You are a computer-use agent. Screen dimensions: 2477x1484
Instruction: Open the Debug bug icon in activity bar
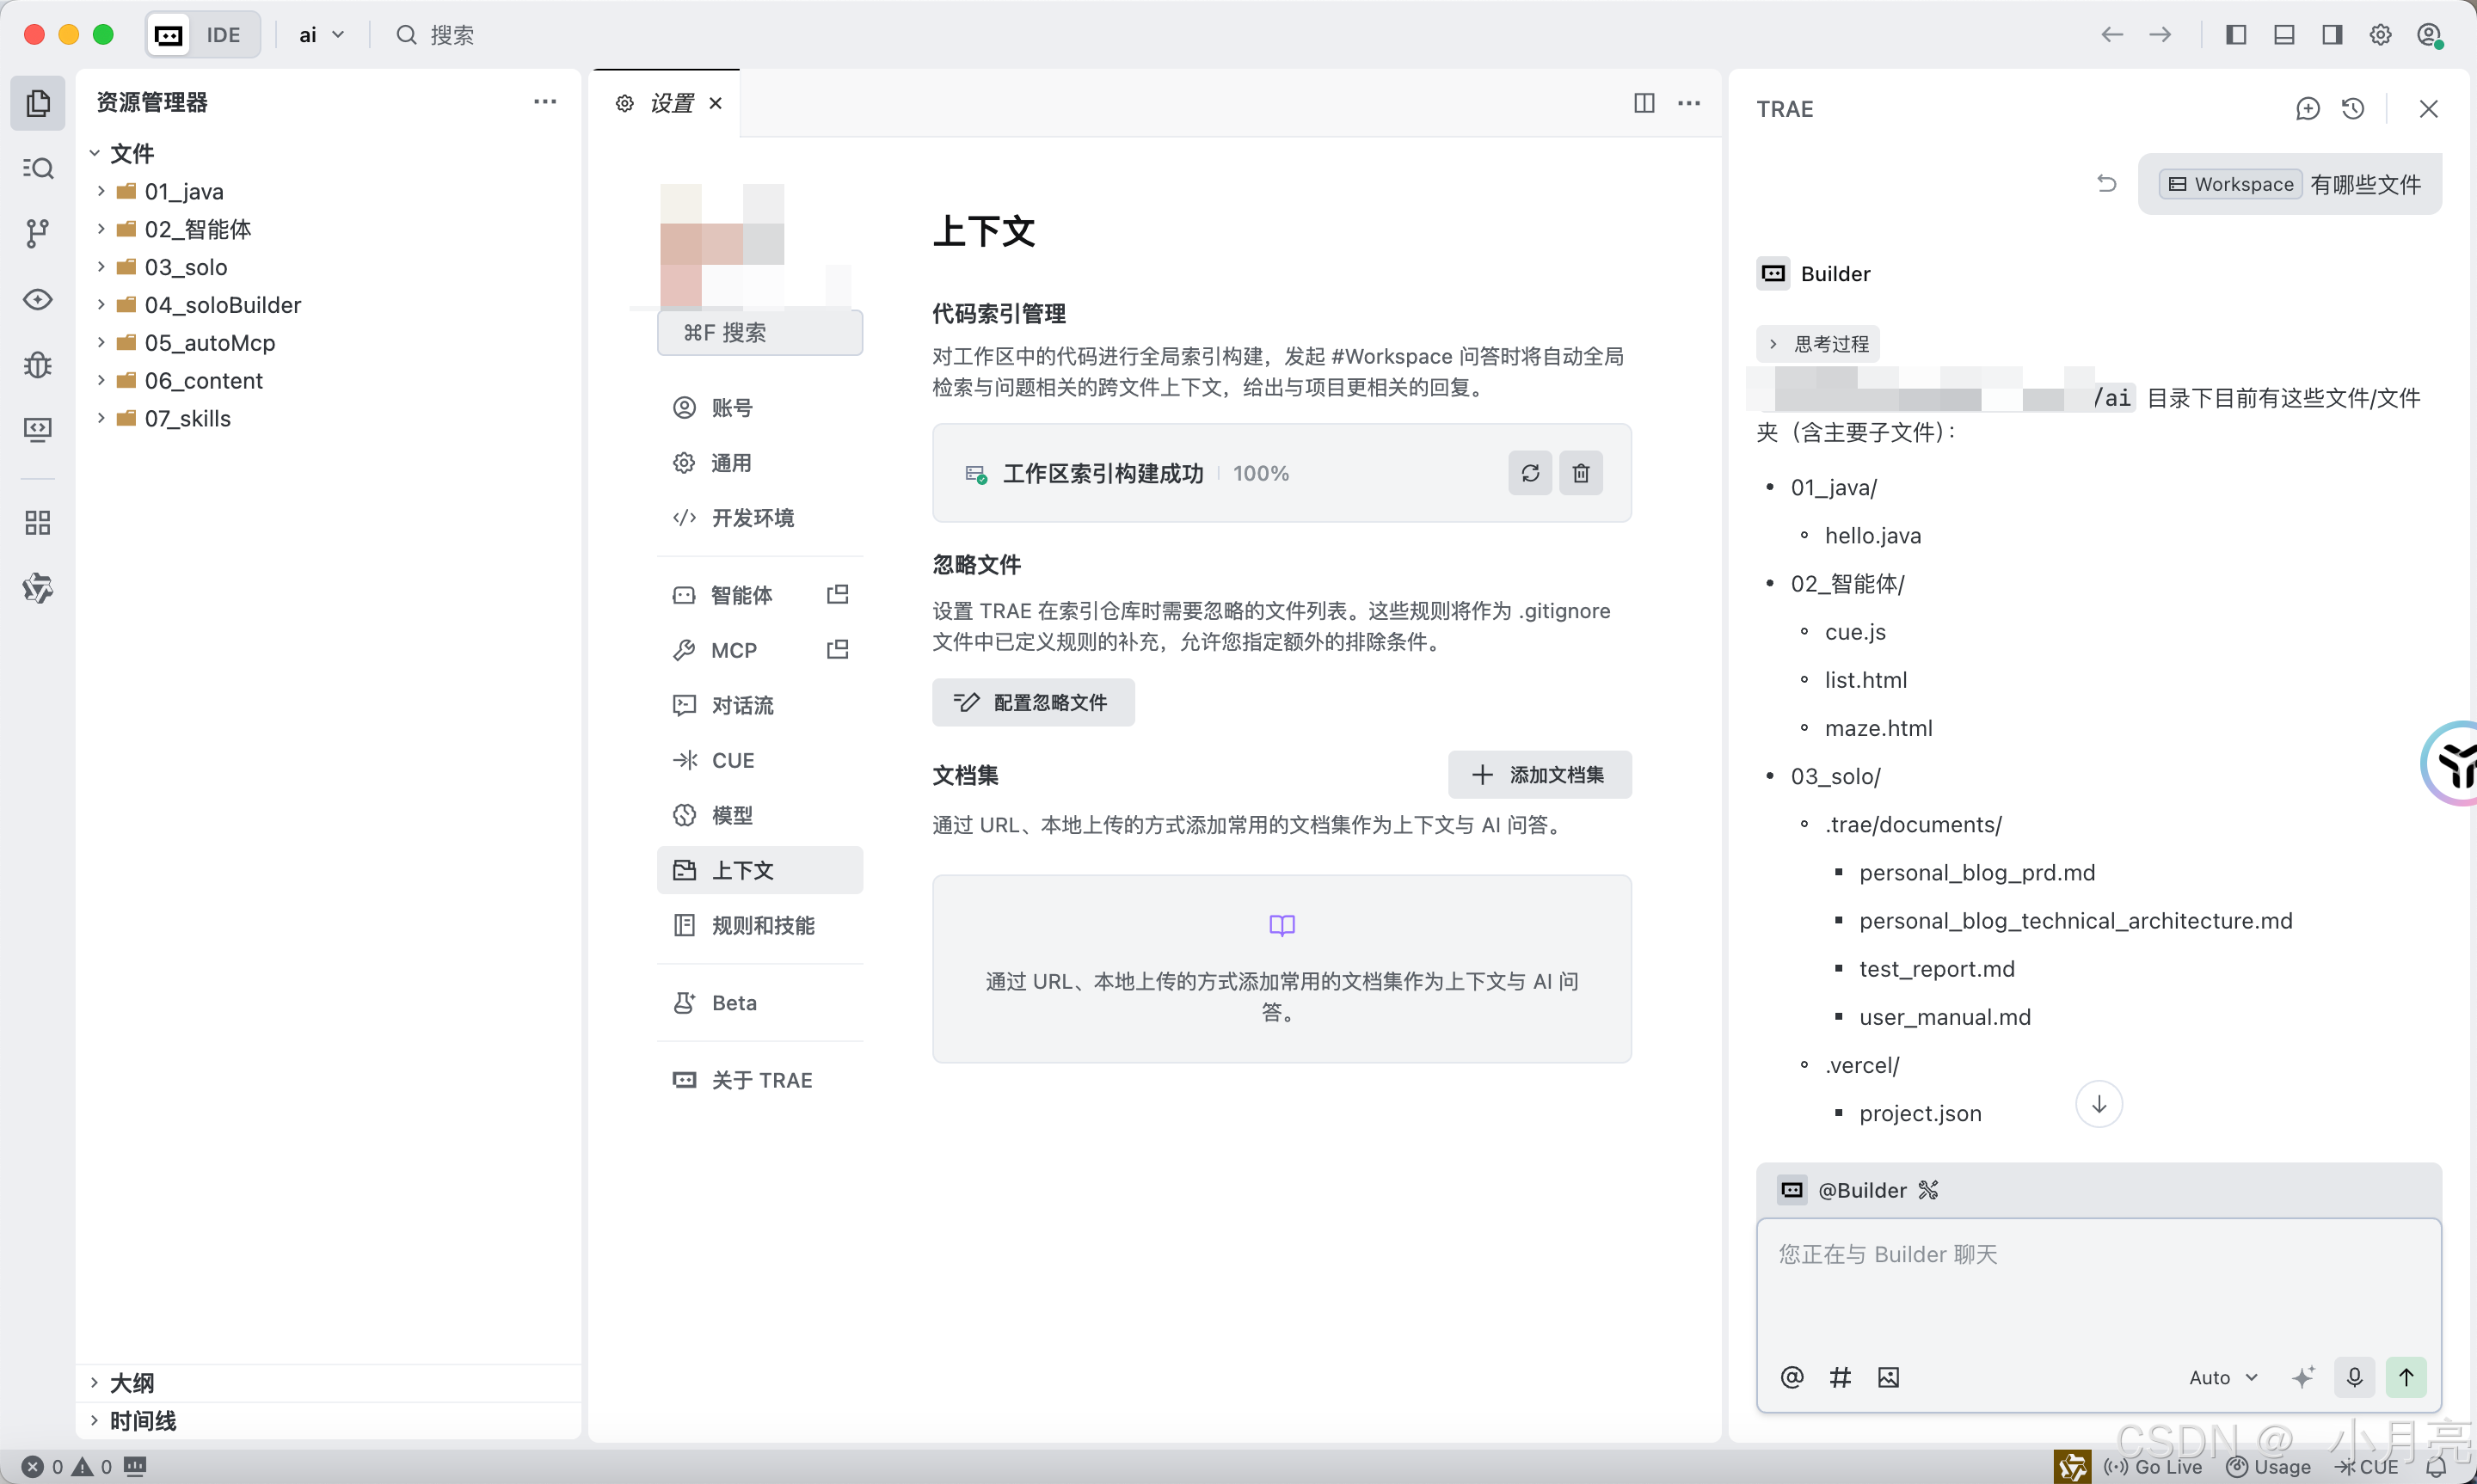(x=38, y=364)
